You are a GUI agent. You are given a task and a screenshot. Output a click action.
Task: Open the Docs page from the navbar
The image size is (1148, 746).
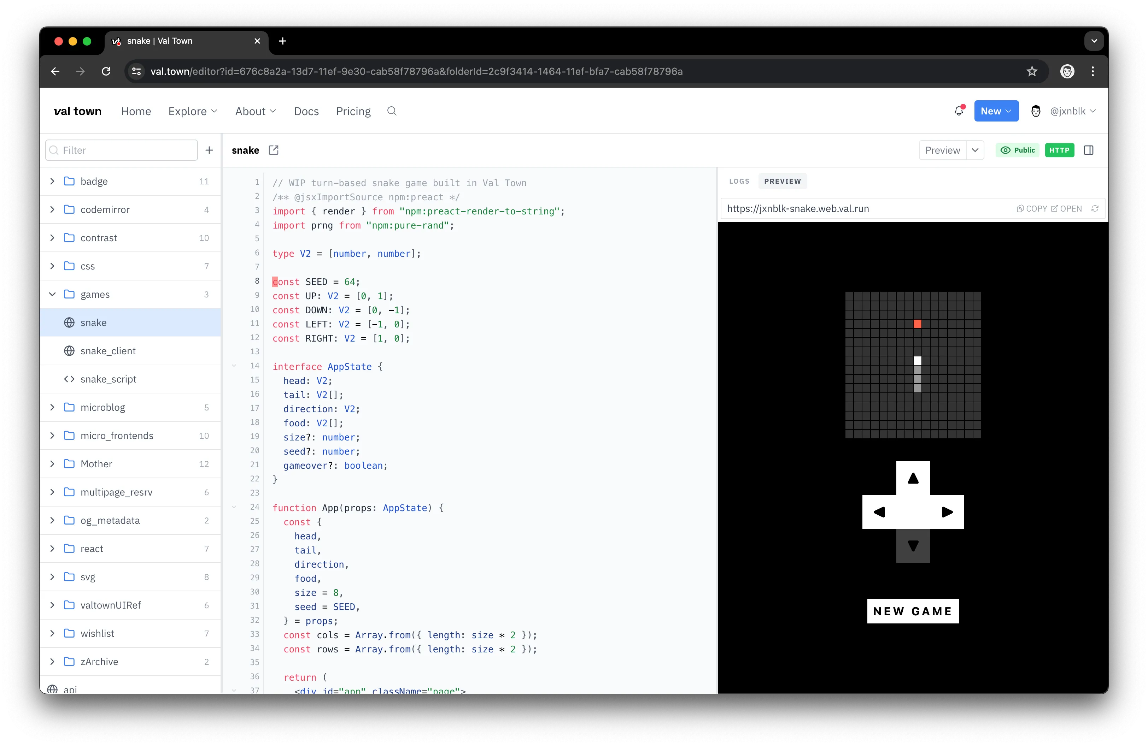point(306,111)
